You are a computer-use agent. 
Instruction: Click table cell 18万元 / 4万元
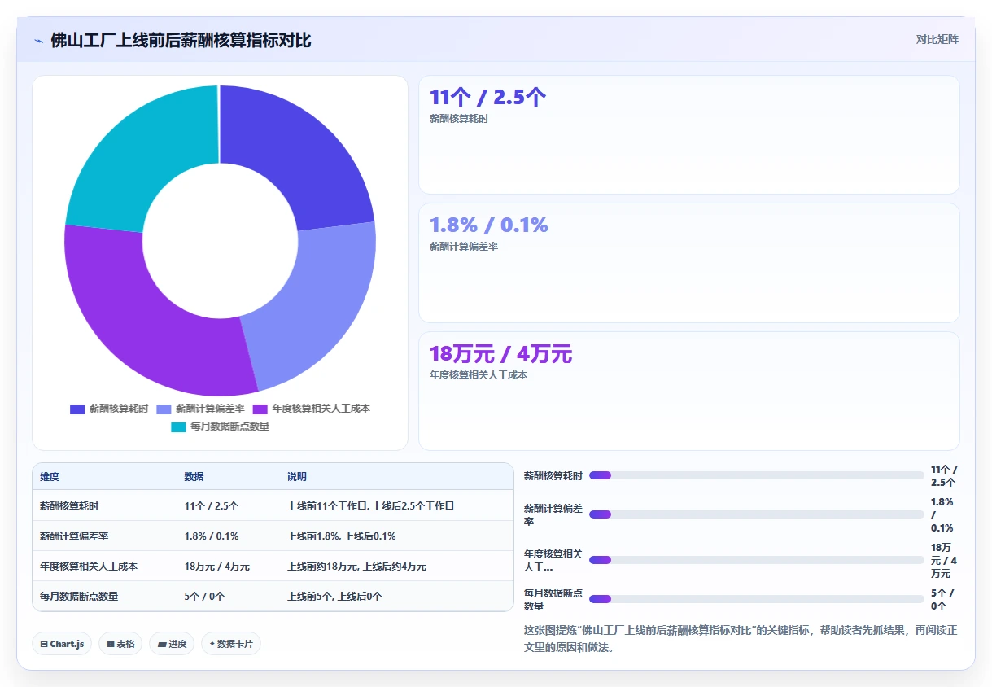click(217, 567)
